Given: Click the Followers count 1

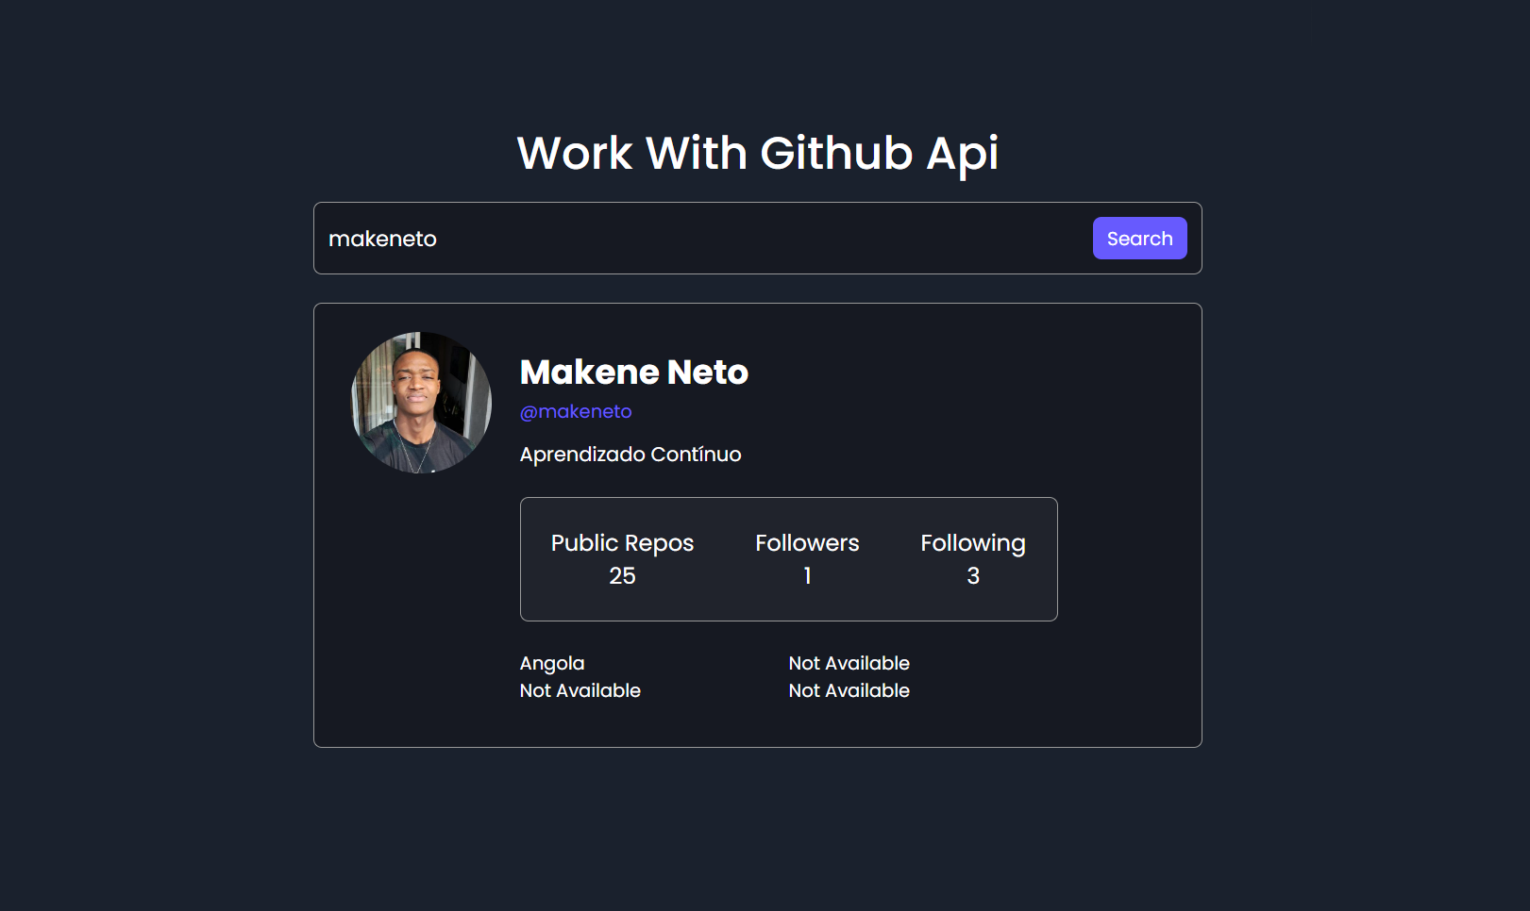Looking at the screenshot, I should [807, 575].
